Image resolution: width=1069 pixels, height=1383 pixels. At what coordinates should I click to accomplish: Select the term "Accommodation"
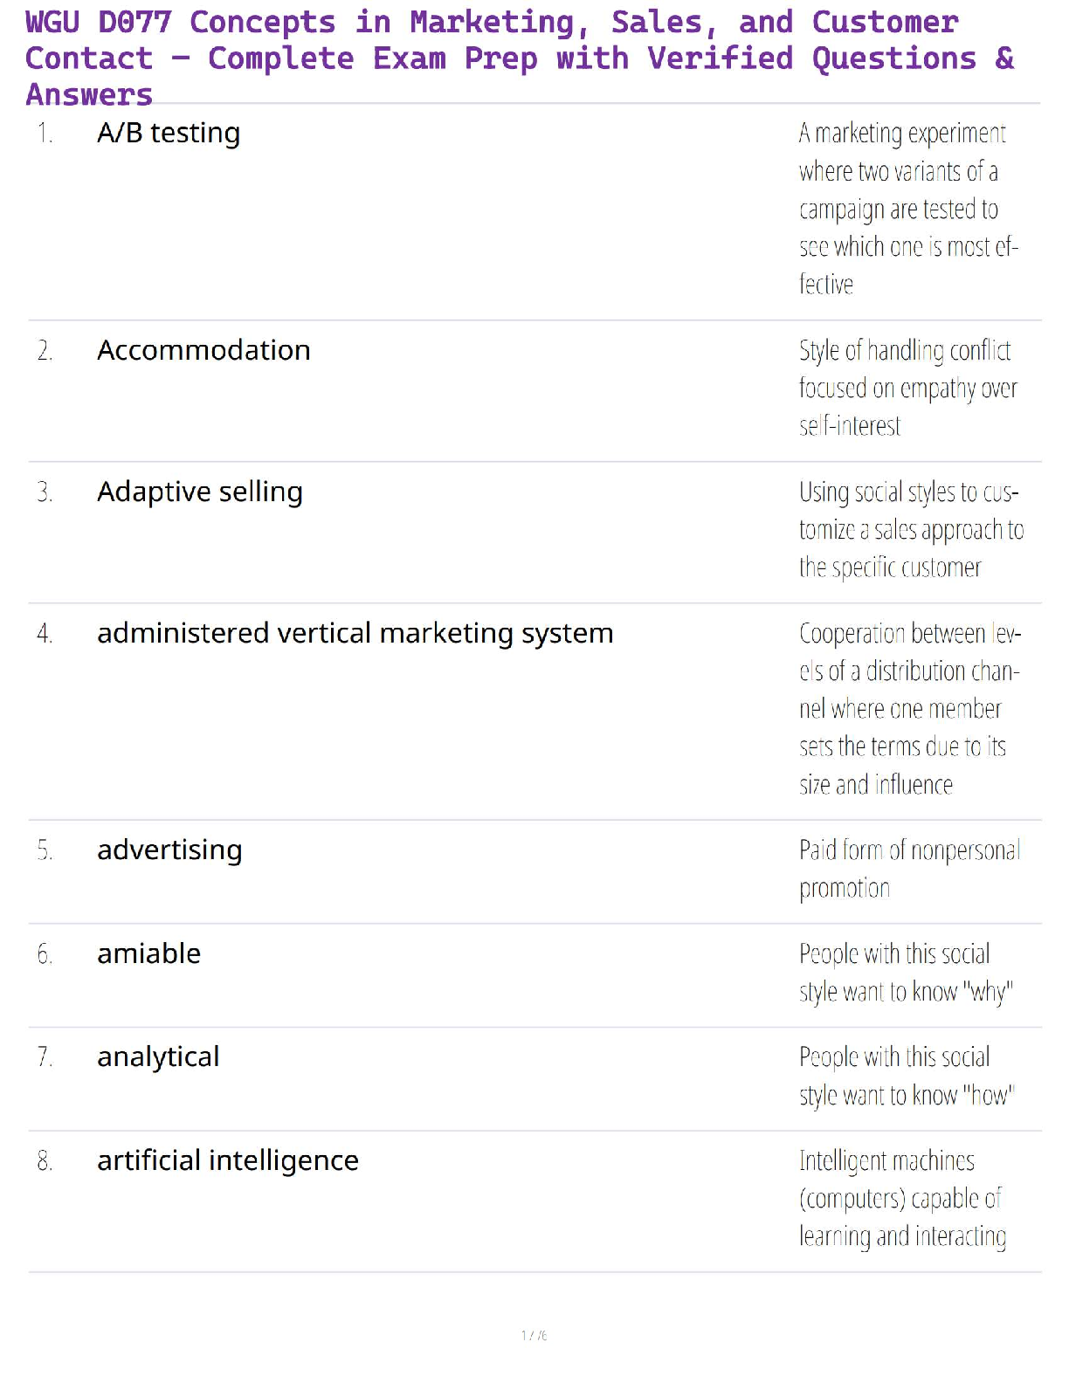(x=203, y=350)
